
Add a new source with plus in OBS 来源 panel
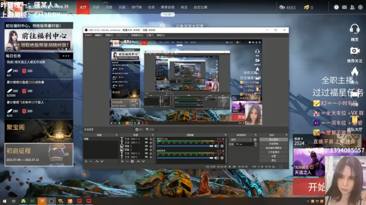coord(122,161)
